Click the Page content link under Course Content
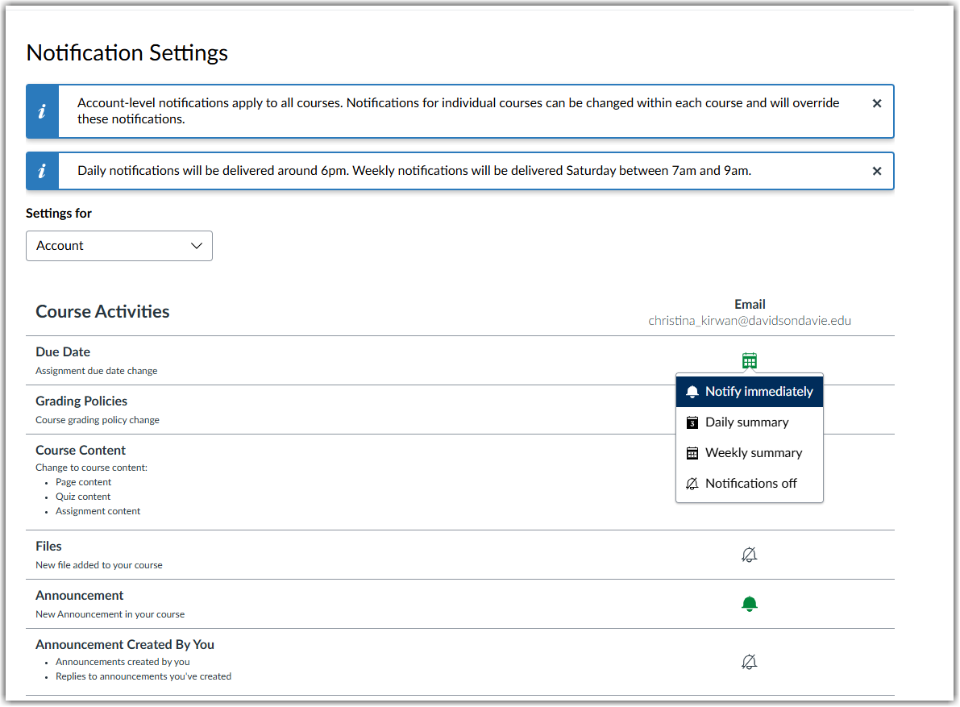This screenshot has height=707, width=960. click(x=83, y=481)
